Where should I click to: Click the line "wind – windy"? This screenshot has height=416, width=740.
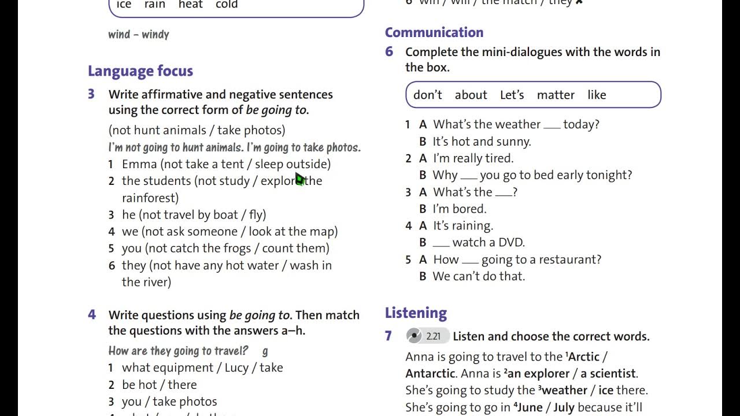pyautogui.click(x=139, y=35)
